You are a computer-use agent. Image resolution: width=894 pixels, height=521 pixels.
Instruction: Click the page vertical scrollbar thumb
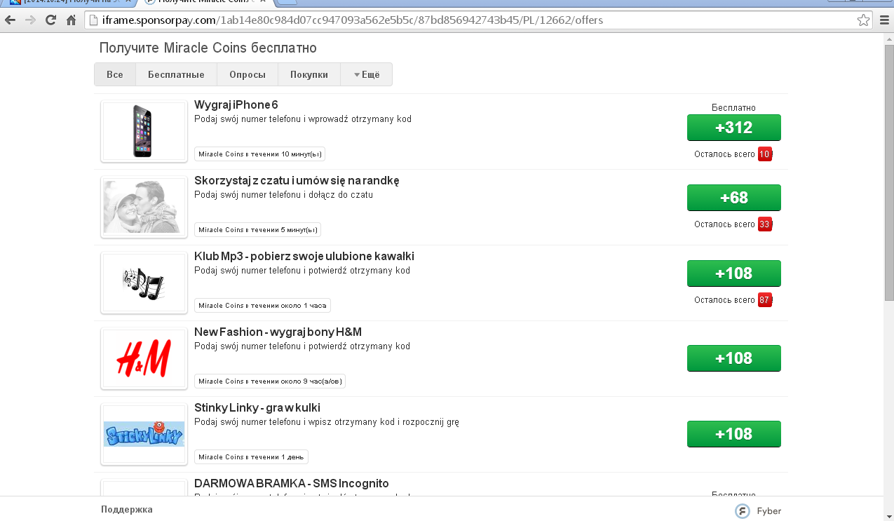[x=888, y=172]
